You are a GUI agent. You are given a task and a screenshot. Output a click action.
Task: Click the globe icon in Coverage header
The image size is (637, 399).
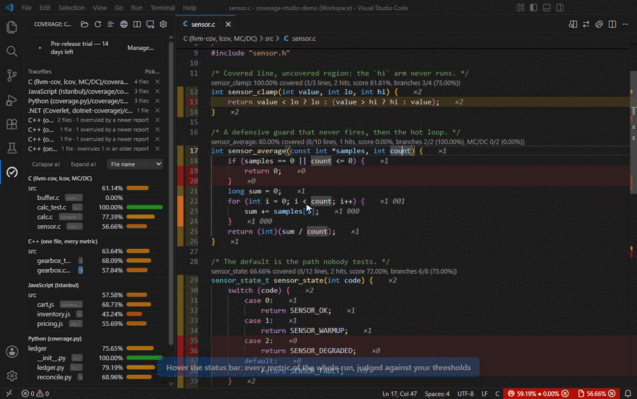point(124,24)
